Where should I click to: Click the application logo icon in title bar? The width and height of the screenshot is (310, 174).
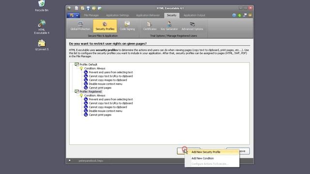pyautogui.click(x=69, y=8)
